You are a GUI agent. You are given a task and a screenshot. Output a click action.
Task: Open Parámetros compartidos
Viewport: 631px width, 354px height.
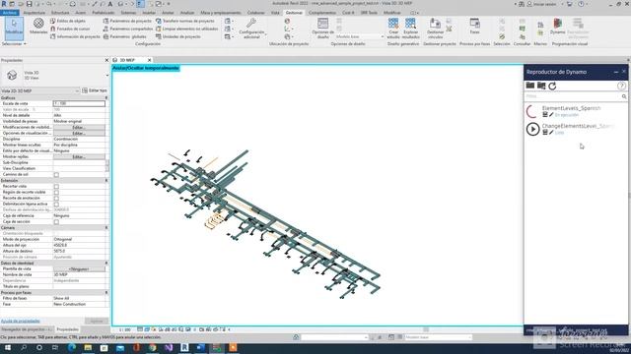tap(127, 29)
